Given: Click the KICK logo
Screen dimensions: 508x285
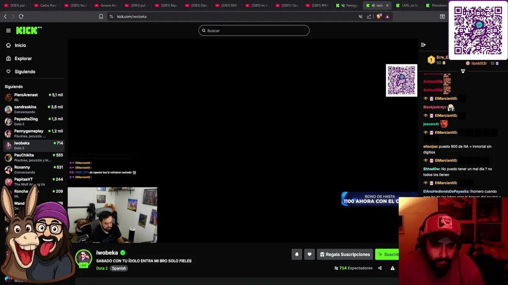Looking at the screenshot, I should [29, 30].
